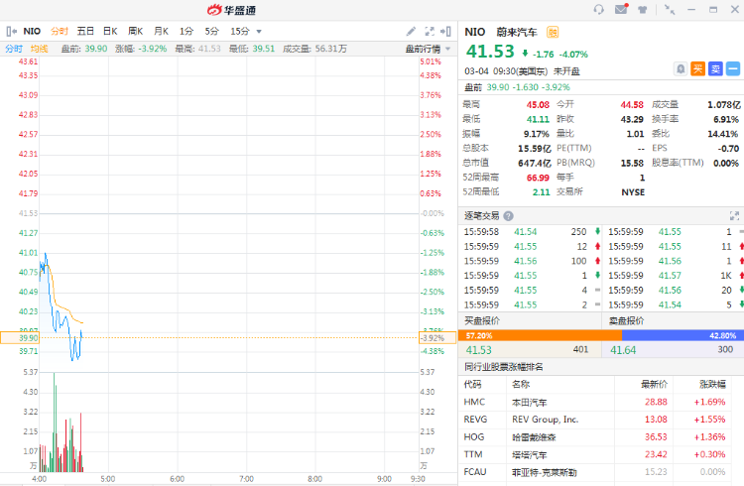Click orange 57.20% buy ratio bar
The width and height of the screenshot is (744, 486).
pyautogui.click(x=531, y=335)
